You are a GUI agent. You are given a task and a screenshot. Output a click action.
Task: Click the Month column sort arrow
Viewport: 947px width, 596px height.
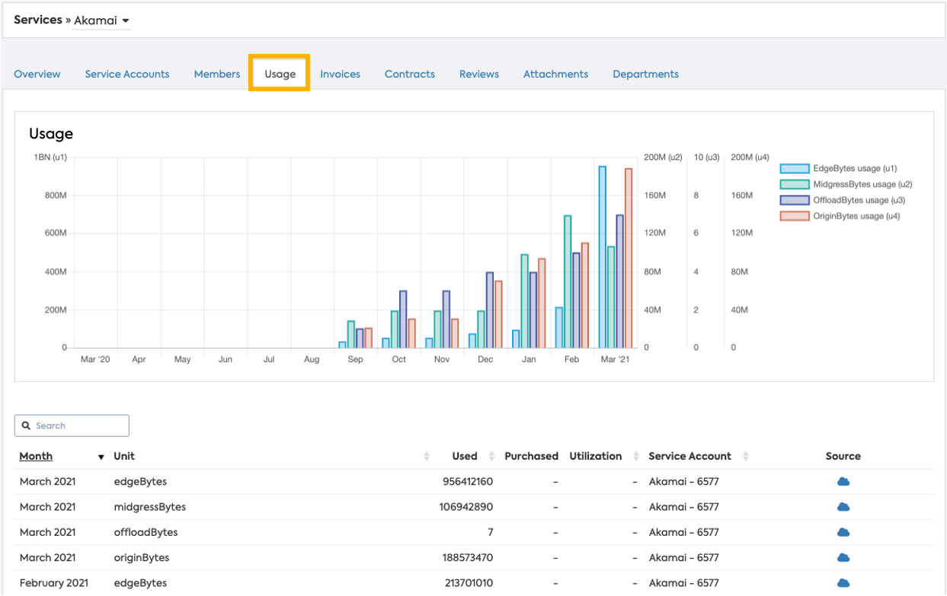[101, 457]
